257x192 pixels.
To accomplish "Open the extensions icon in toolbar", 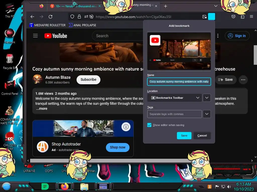I will 242,17.
